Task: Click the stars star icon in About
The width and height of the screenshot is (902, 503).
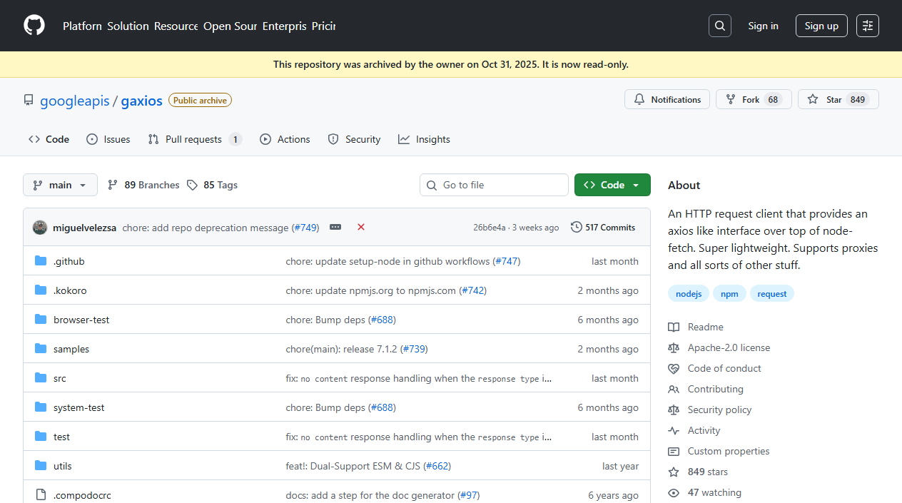Action: point(674,472)
